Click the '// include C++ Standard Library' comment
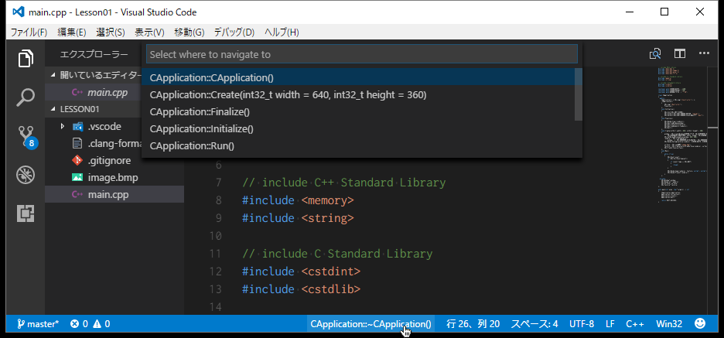 pos(344,183)
